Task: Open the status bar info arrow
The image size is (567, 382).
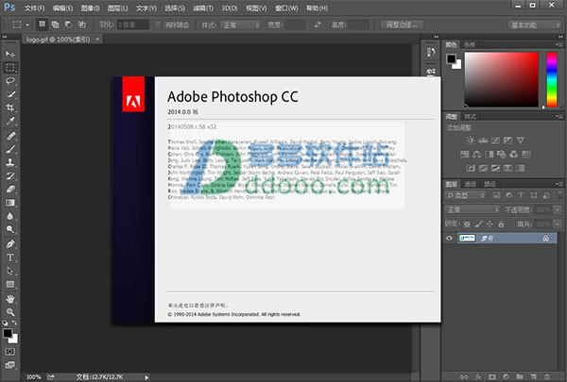Action: click(146, 377)
